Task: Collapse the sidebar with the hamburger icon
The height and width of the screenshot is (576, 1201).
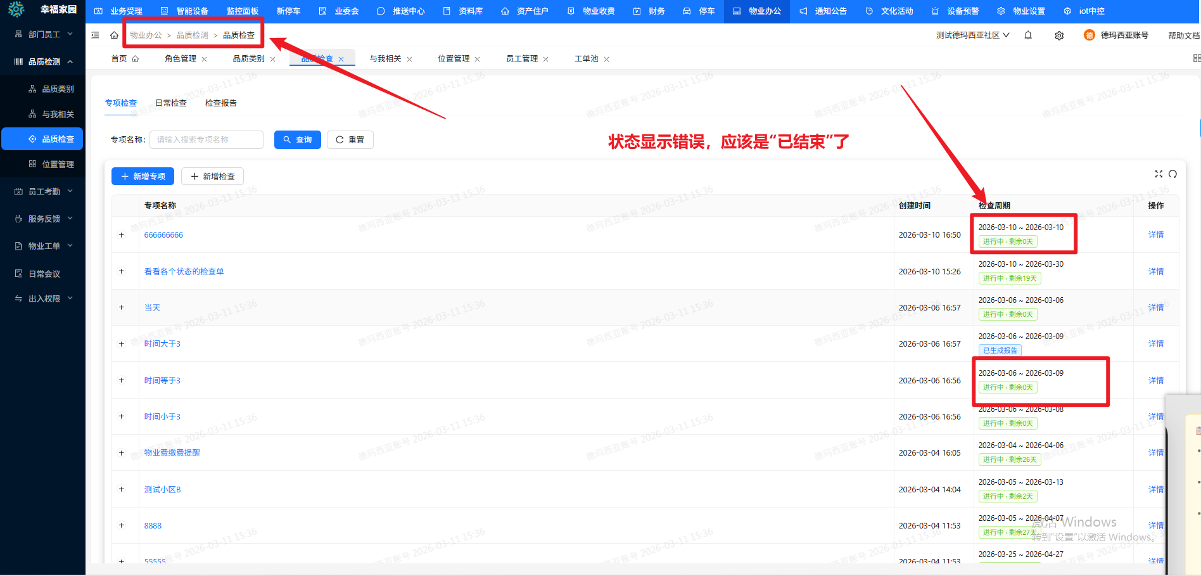Action: click(95, 35)
